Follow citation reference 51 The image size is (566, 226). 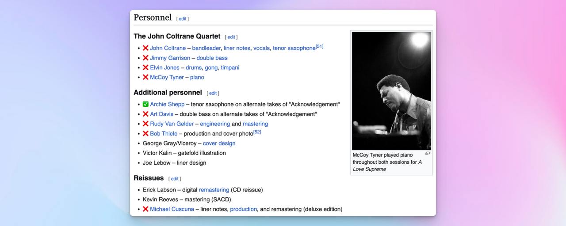320,46
